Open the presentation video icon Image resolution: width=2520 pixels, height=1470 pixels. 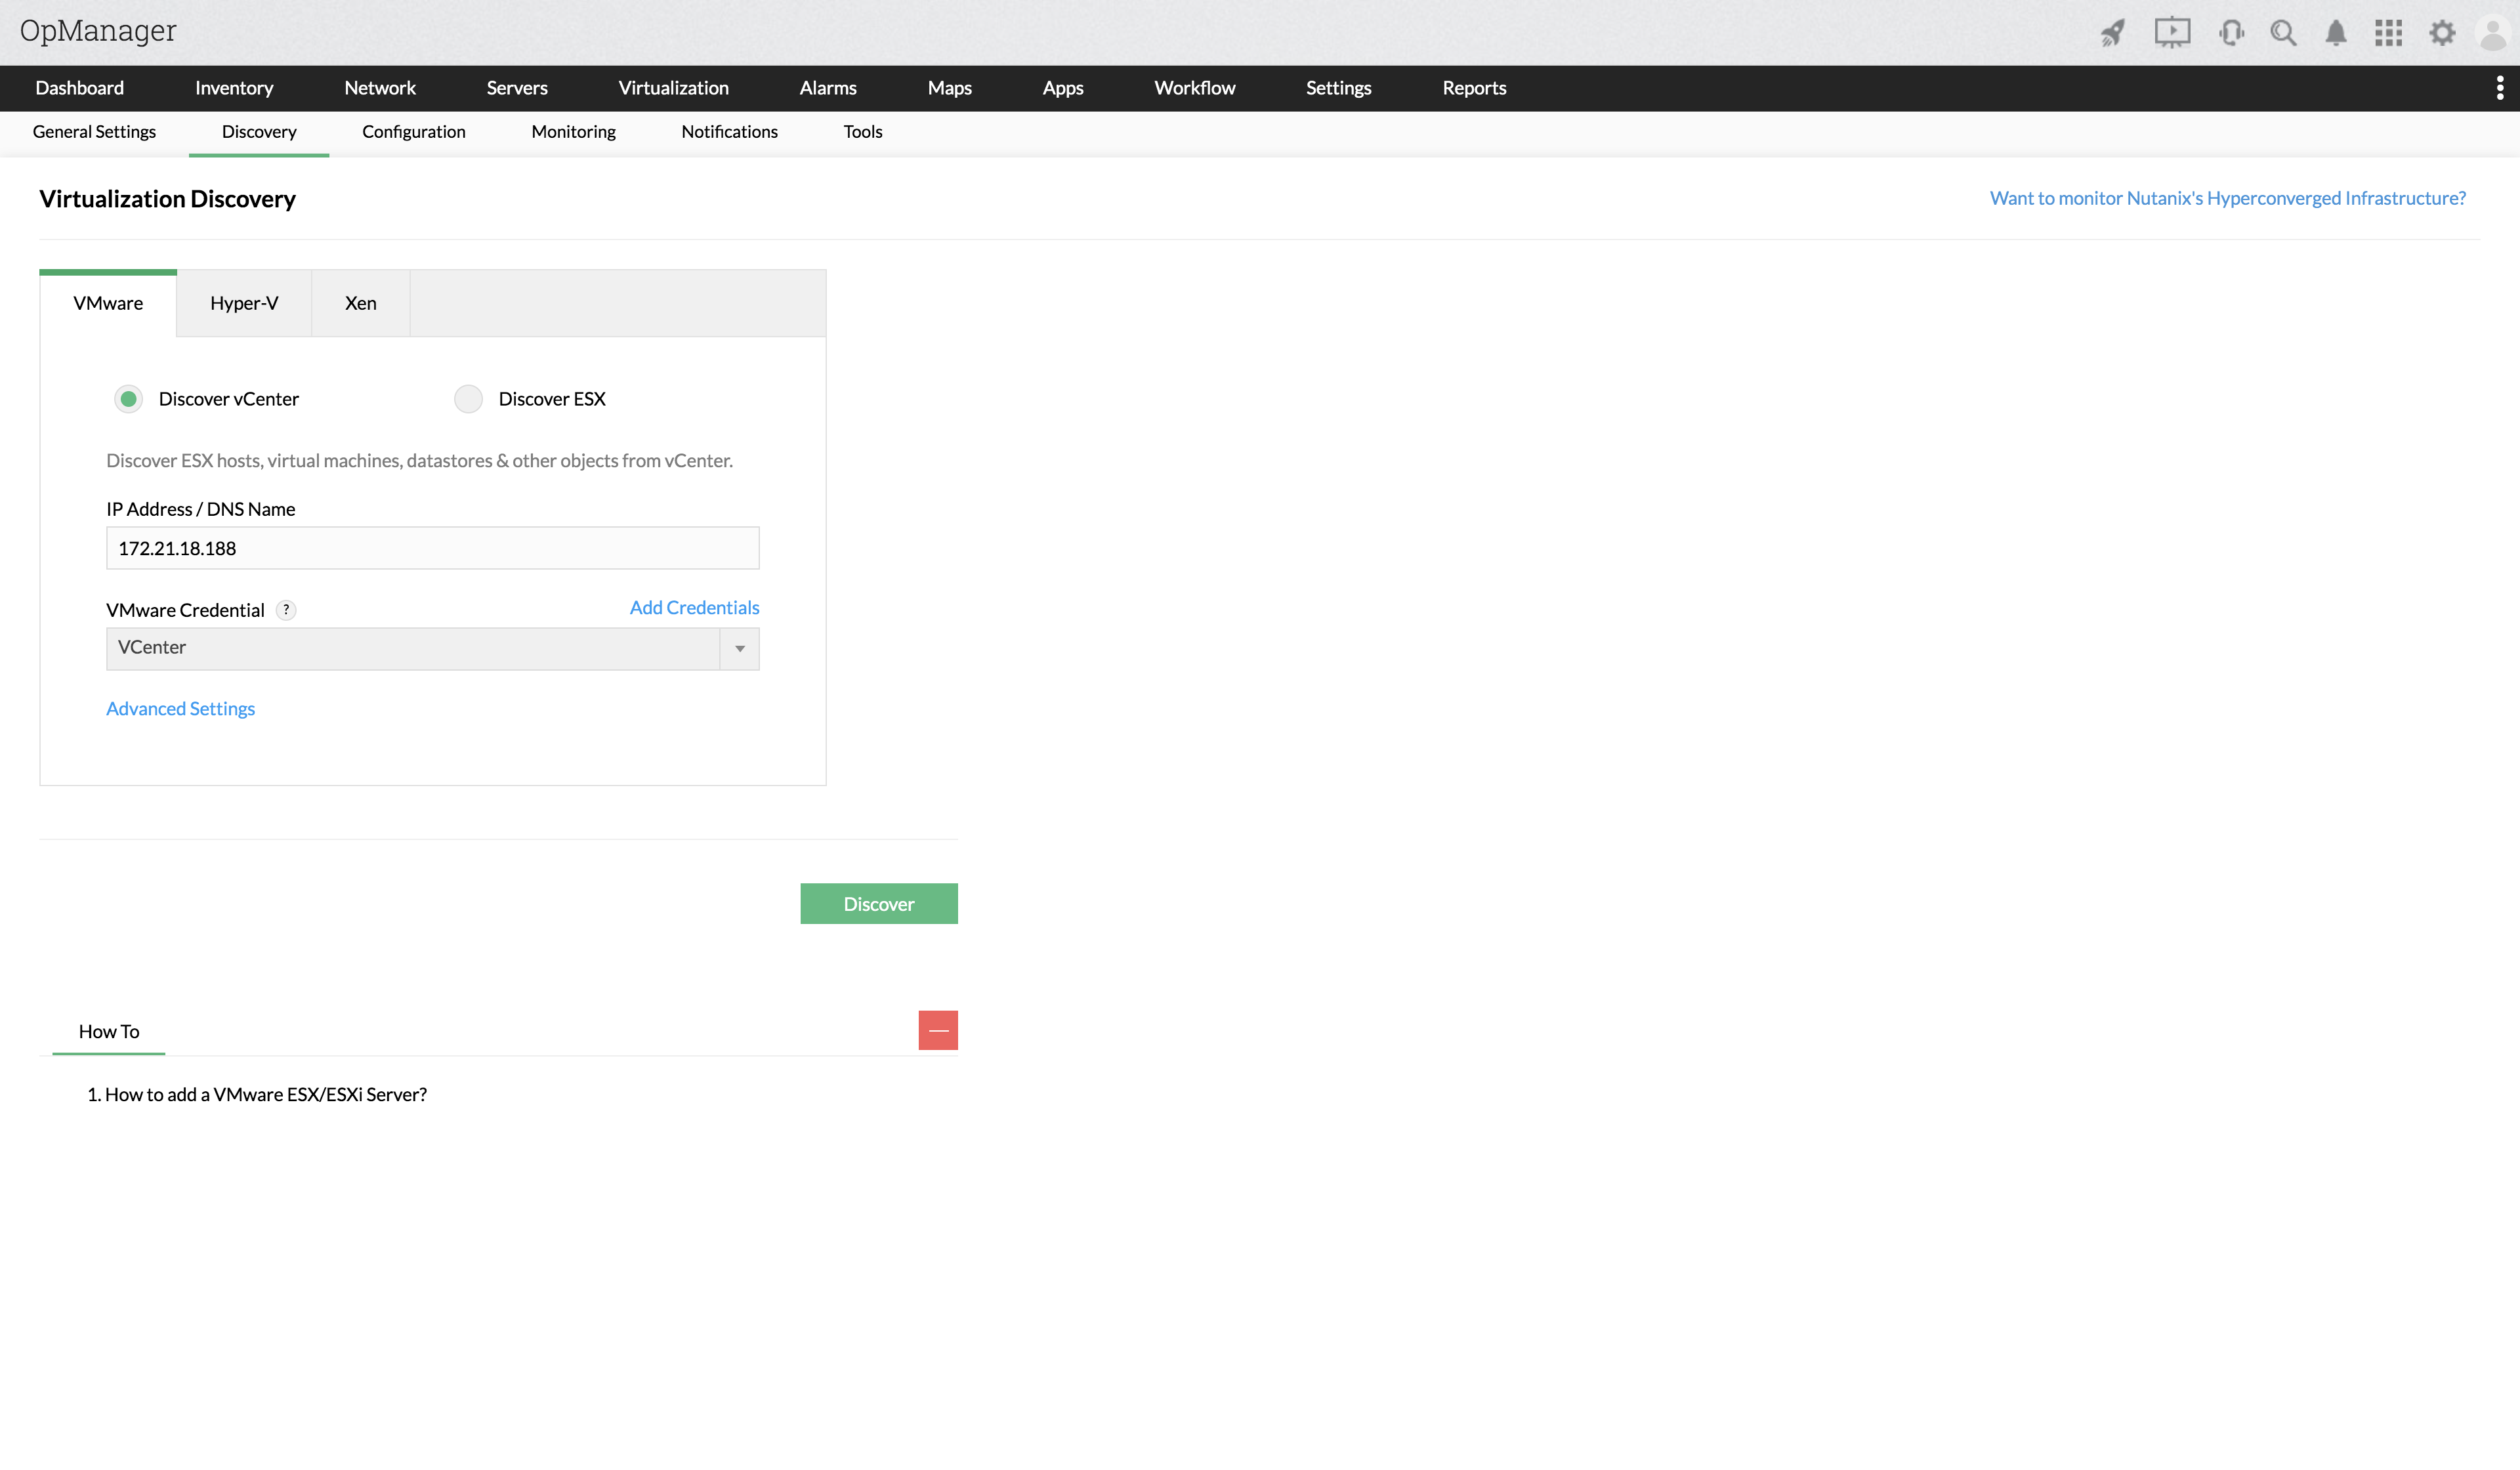tap(2172, 33)
